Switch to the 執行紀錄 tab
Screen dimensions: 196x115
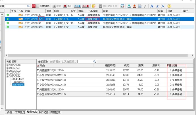[44, 112]
